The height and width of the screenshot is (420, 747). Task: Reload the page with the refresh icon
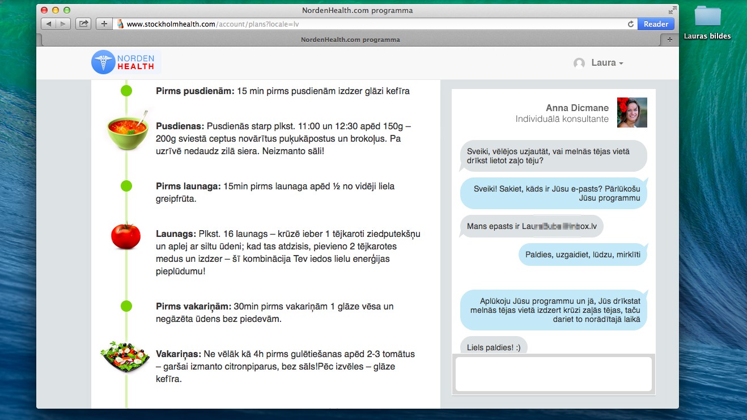pos(630,24)
